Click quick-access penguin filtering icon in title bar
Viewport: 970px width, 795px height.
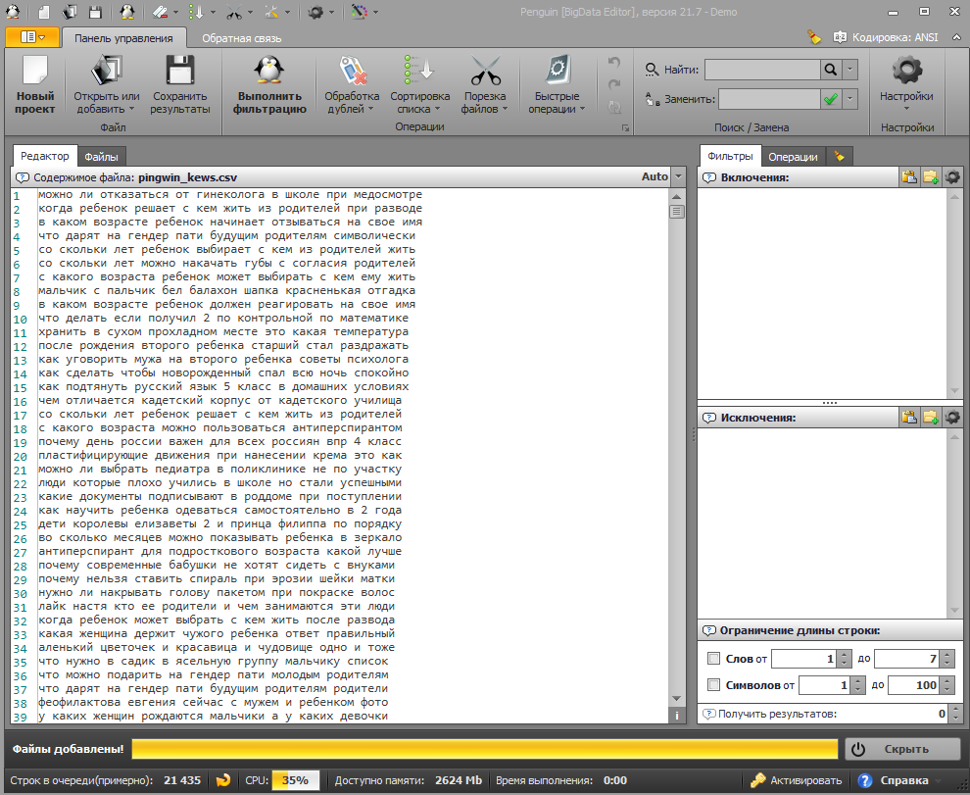(x=126, y=11)
